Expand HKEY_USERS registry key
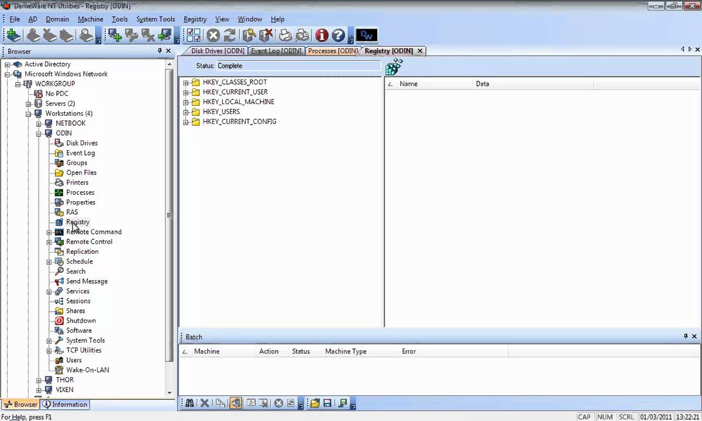The height and width of the screenshot is (421, 702). (x=186, y=112)
